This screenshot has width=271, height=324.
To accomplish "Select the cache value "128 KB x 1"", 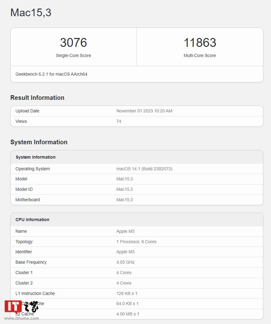I will coord(127,293).
